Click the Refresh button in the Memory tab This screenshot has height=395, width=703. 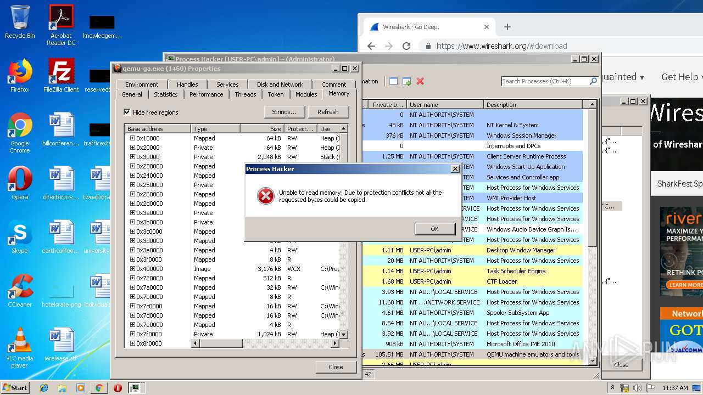click(x=328, y=112)
